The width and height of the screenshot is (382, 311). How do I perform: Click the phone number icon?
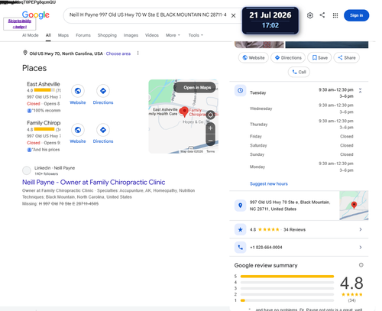(240, 247)
